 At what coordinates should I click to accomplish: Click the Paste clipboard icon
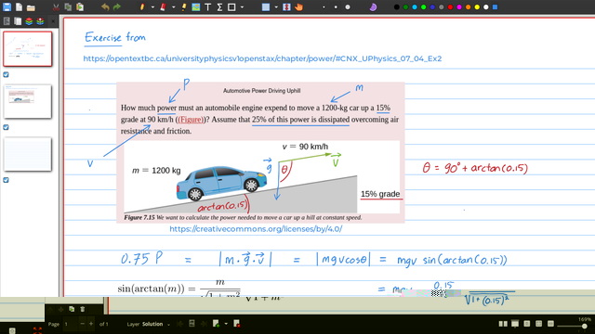click(x=80, y=6)
